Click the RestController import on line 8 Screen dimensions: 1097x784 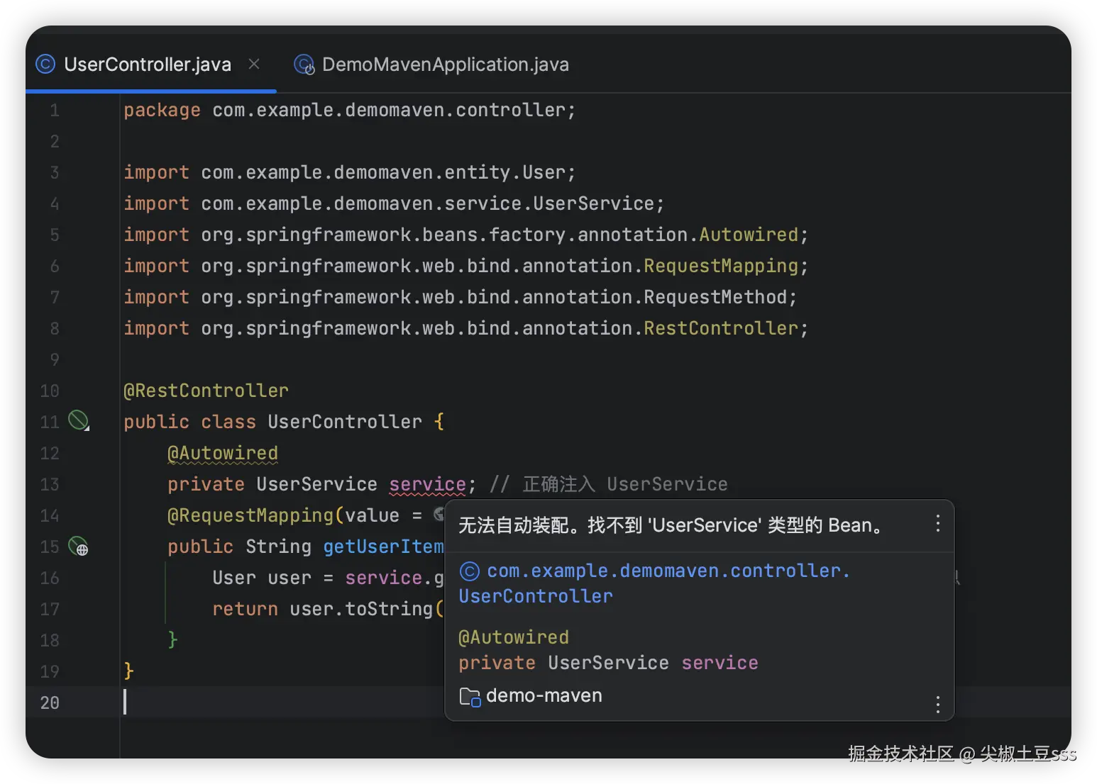tap(465, 328)
